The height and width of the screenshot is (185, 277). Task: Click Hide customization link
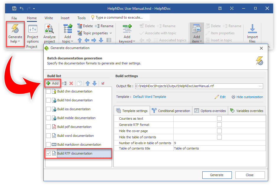[x=247, y=97]
